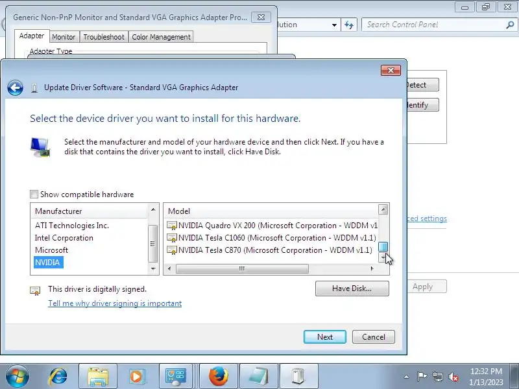Click Manufacturer list scroll up arrow
Screen dimensions: 519x389
[153, 209]
